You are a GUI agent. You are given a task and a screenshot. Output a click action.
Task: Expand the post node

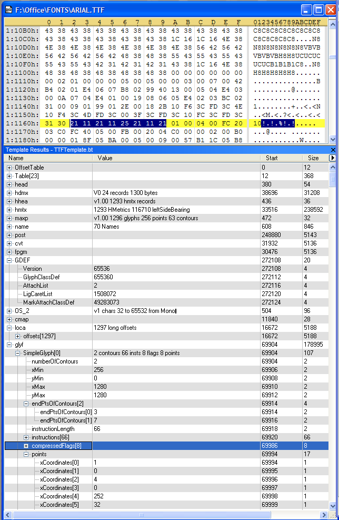coord(9,235)
